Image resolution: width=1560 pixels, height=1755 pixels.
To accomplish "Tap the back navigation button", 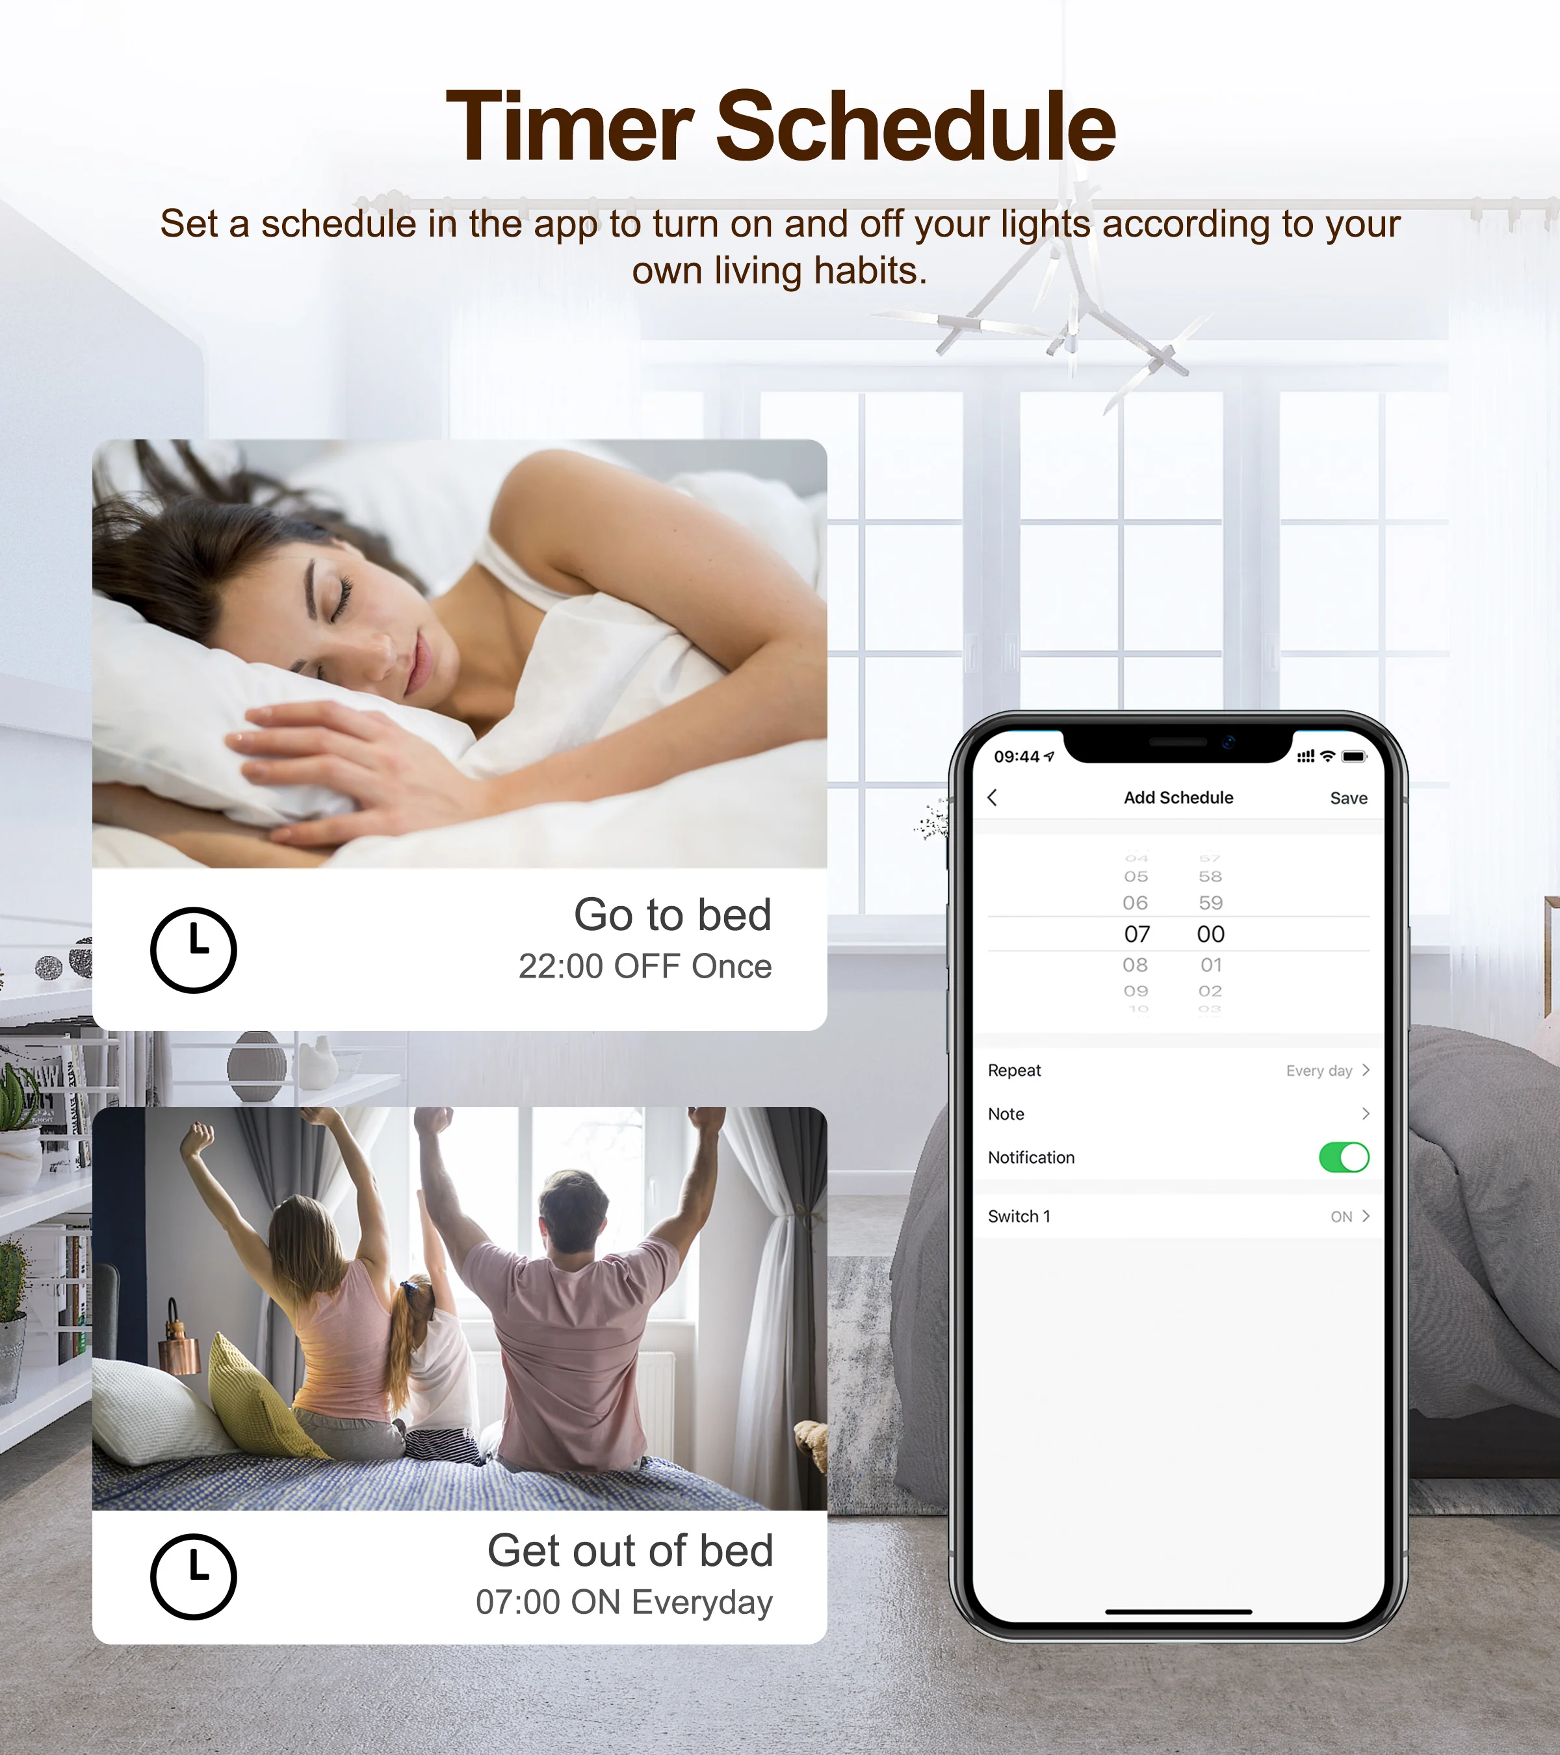I will [989, 796].
